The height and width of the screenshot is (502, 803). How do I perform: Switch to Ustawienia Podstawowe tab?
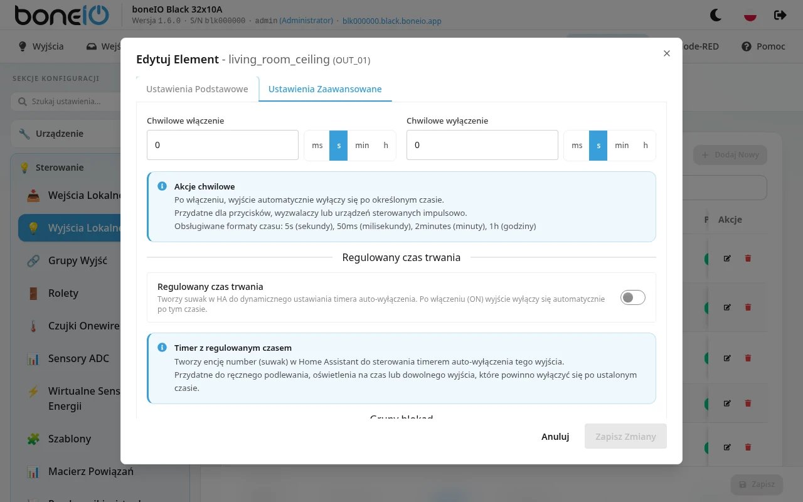[x=197, y=89]
